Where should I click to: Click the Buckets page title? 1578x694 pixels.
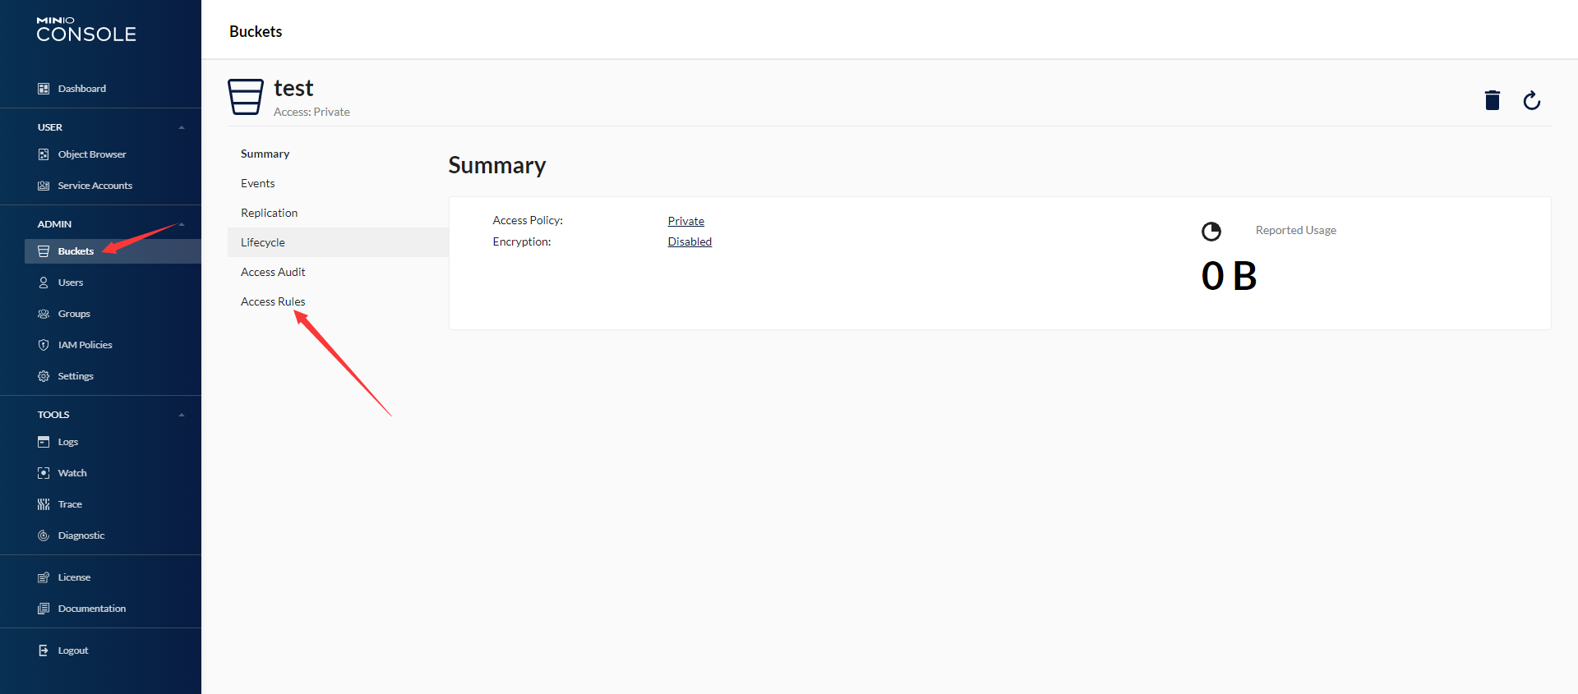click(x=256, y=31)
